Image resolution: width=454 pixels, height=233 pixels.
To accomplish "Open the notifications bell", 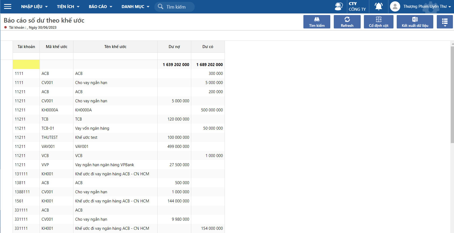I will tap(378, 6).
